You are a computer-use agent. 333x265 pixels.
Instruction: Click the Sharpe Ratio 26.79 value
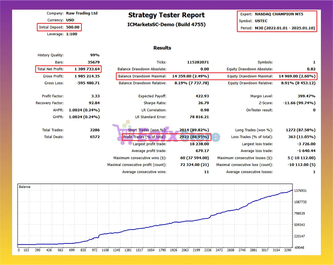203,103
